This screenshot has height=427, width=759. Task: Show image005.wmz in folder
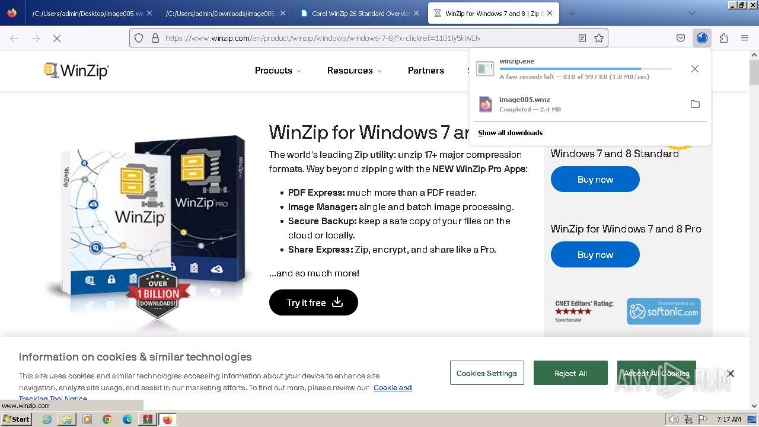(695, 104)
